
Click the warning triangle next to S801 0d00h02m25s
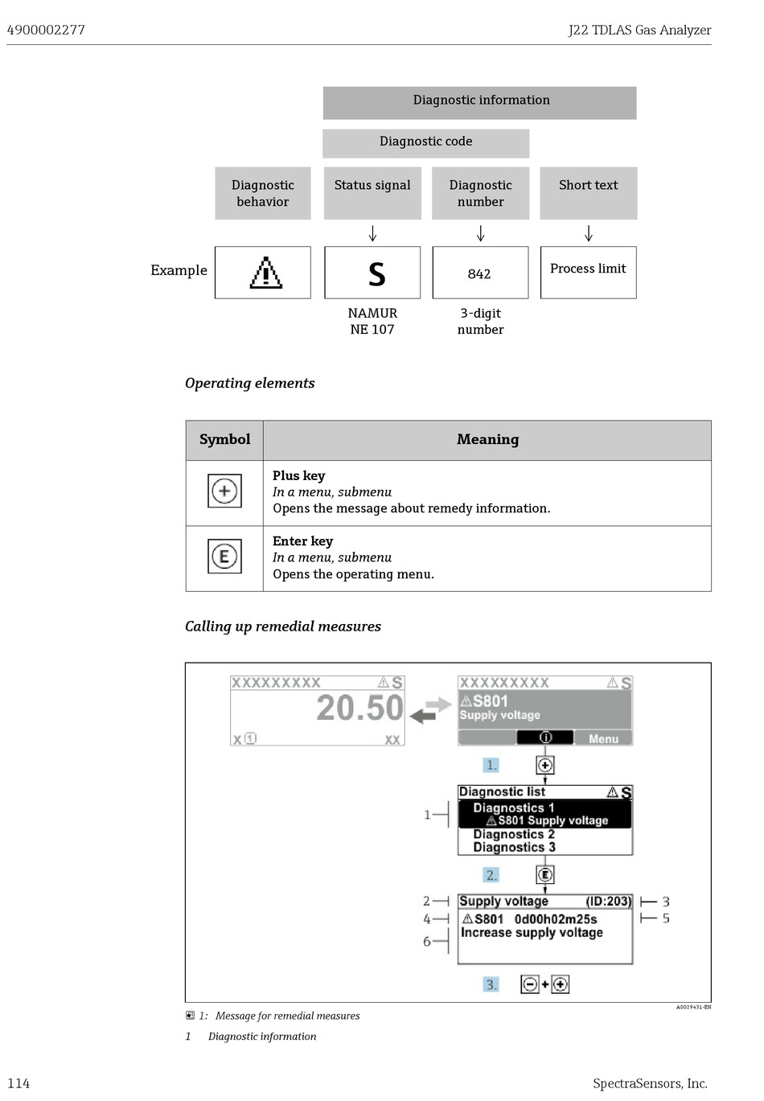point(467,918)
